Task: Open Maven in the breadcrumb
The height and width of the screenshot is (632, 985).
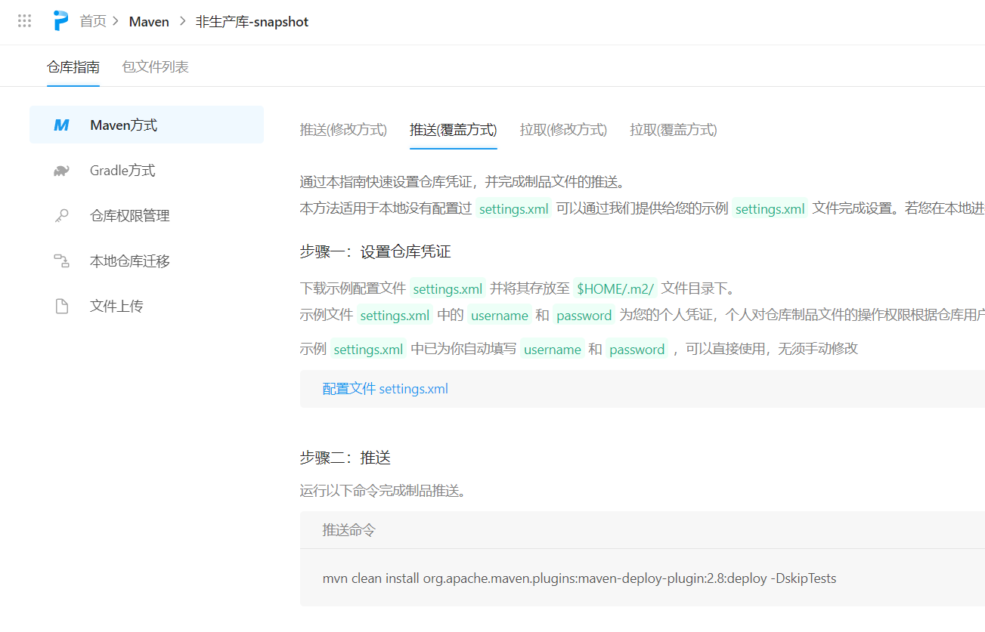Action: 149,22
